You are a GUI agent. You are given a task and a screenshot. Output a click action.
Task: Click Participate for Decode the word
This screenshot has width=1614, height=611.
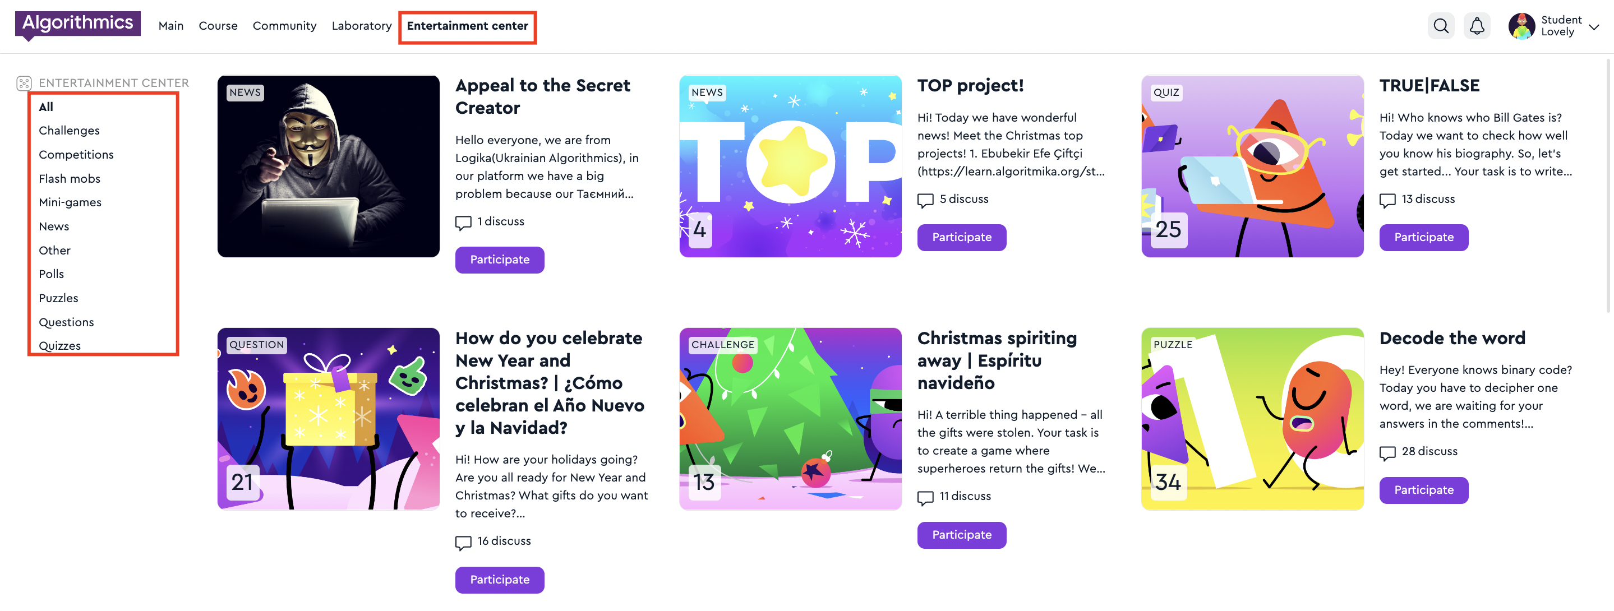coord(1423,489)
